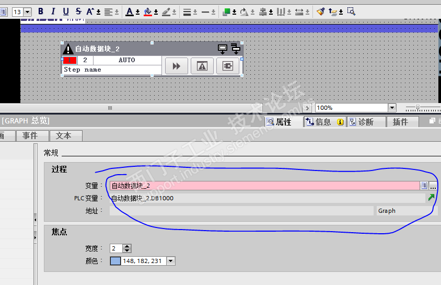This screenshot has height=285, width=441.
Task: Click the yellow info badge on 信息 tab
Action: [x=340, y=122]
